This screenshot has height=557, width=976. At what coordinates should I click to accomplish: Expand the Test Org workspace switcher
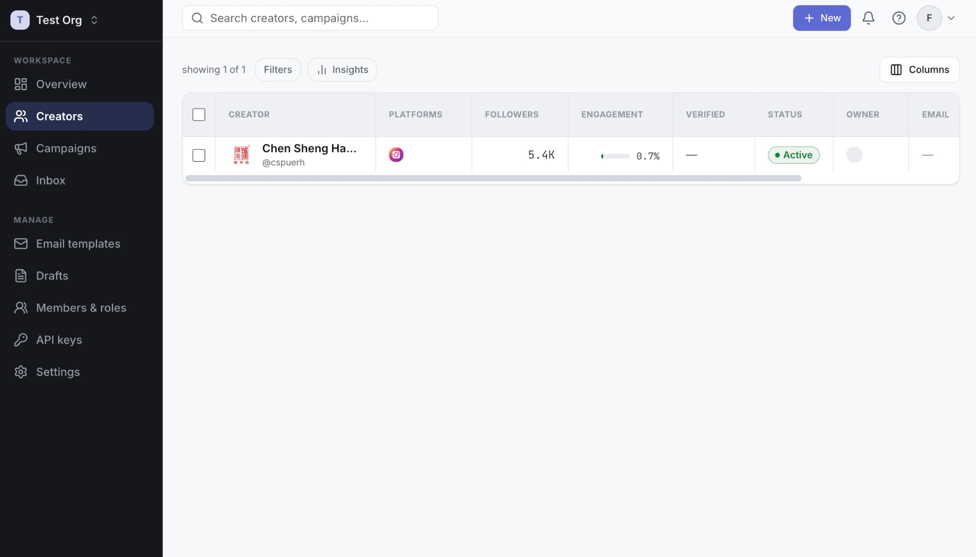point(94,20)
